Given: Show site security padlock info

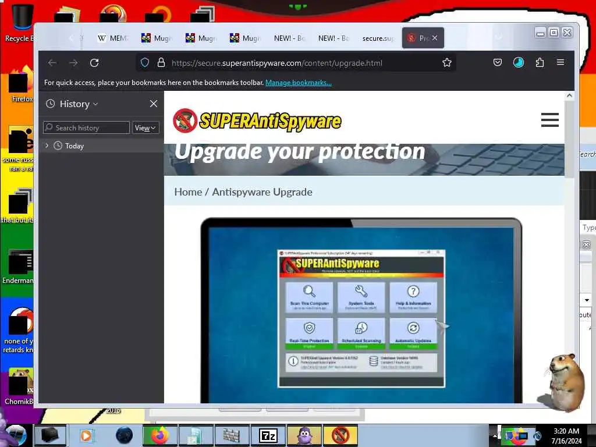Looking at the screenshot, I should 161,63.
